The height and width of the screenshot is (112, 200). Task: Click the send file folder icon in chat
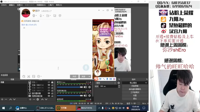(x=47, y=16)
